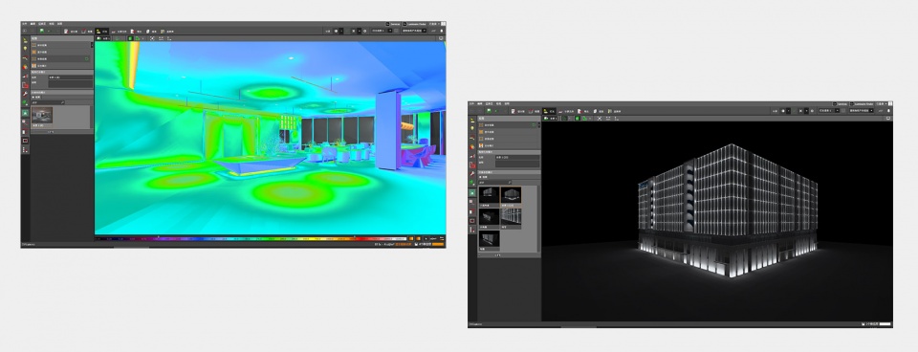The height and width of the screenshot is (352, 918).
Task: Click view name input field, false-color window panel
Action: [x=71, y=77]
